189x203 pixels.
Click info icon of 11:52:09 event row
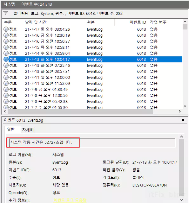6,83
